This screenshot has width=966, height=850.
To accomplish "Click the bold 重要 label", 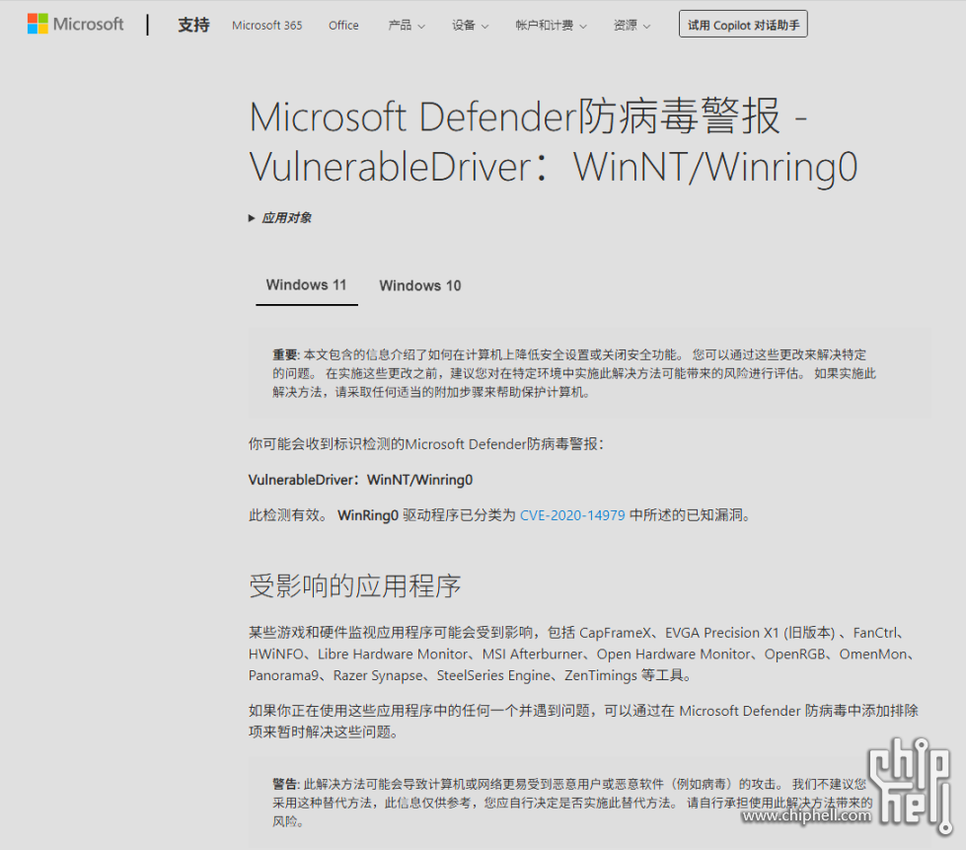I will tap(284, 354).
